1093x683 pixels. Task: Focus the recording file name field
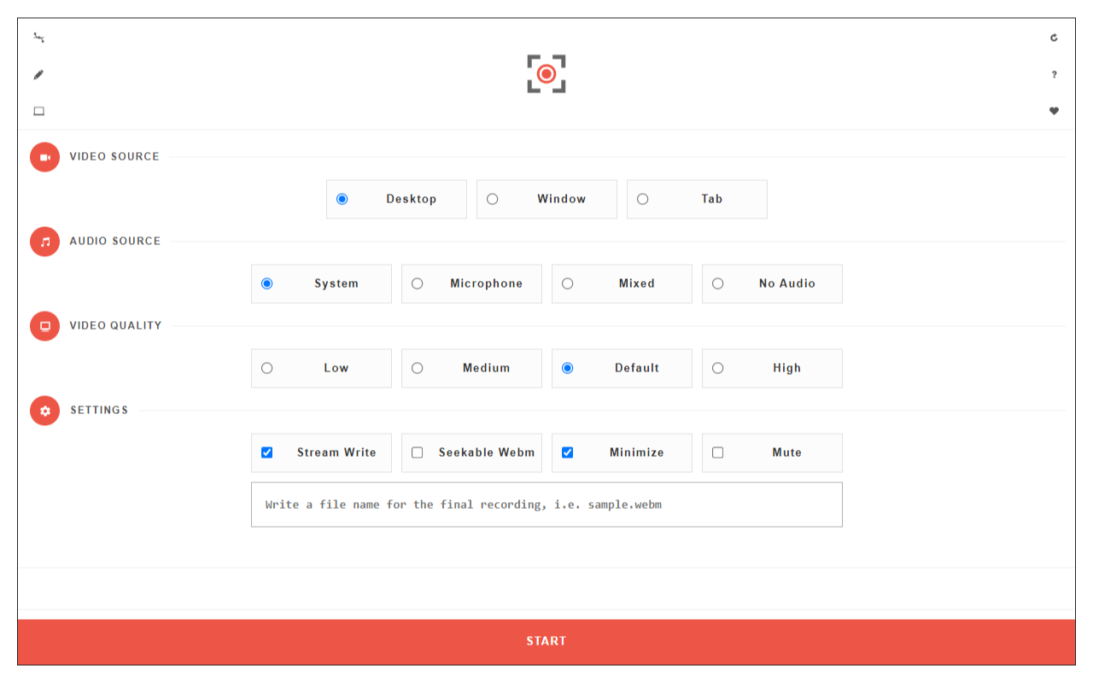[x=546, y=505]
